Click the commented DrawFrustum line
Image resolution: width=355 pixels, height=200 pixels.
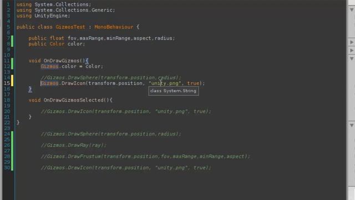coord(145,156)
